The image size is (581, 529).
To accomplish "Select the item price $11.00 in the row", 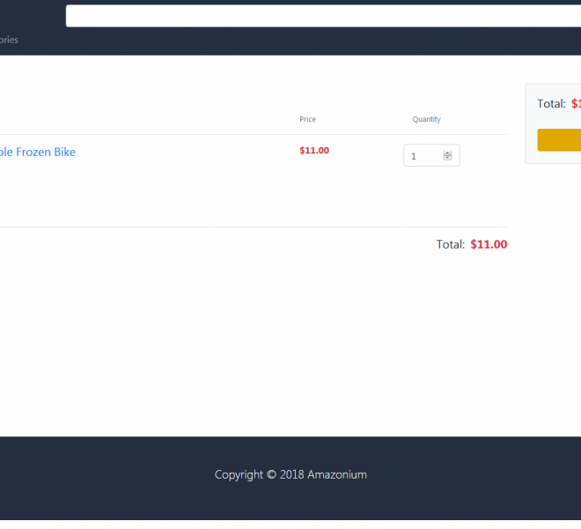I will click(x=314, y=151).
